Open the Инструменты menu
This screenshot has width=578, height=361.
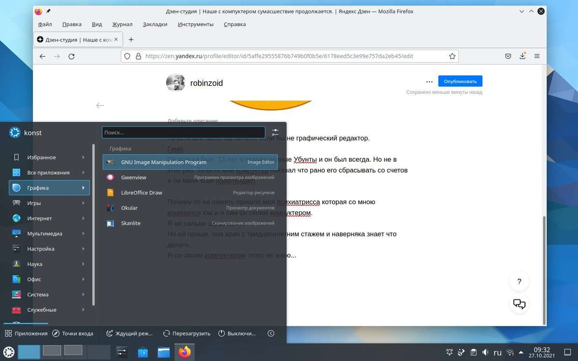[196, 24]
